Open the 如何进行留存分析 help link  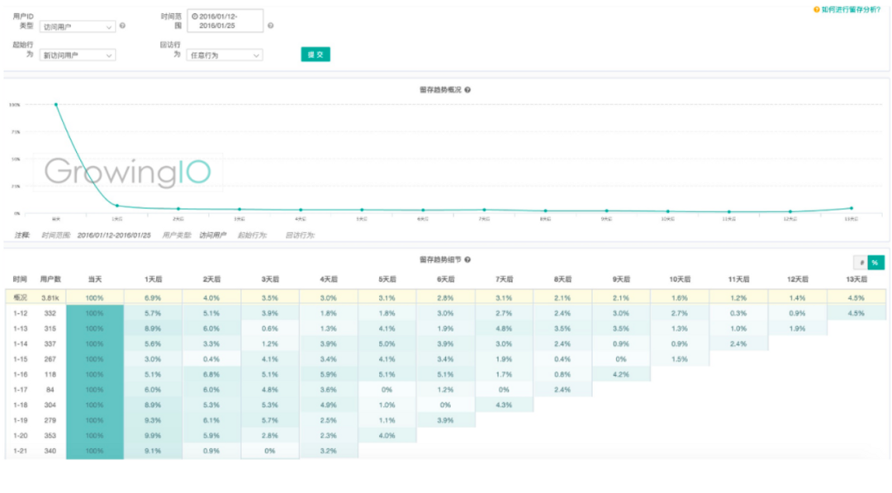(x=851, y=10)
